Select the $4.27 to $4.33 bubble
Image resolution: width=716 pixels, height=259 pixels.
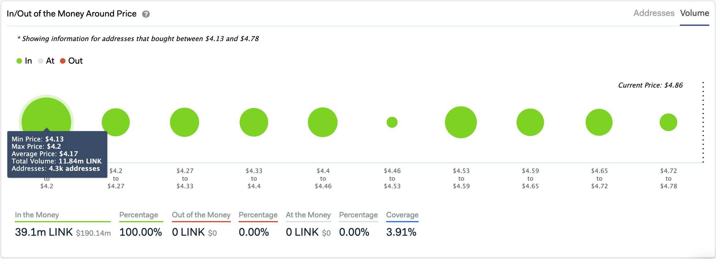[x=185, y=122]
